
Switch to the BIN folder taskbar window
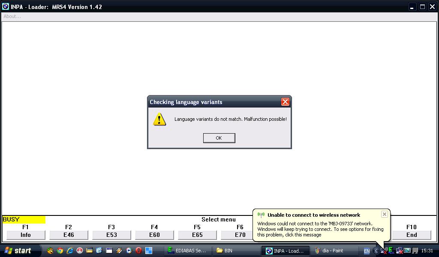(x=237, y=251)
